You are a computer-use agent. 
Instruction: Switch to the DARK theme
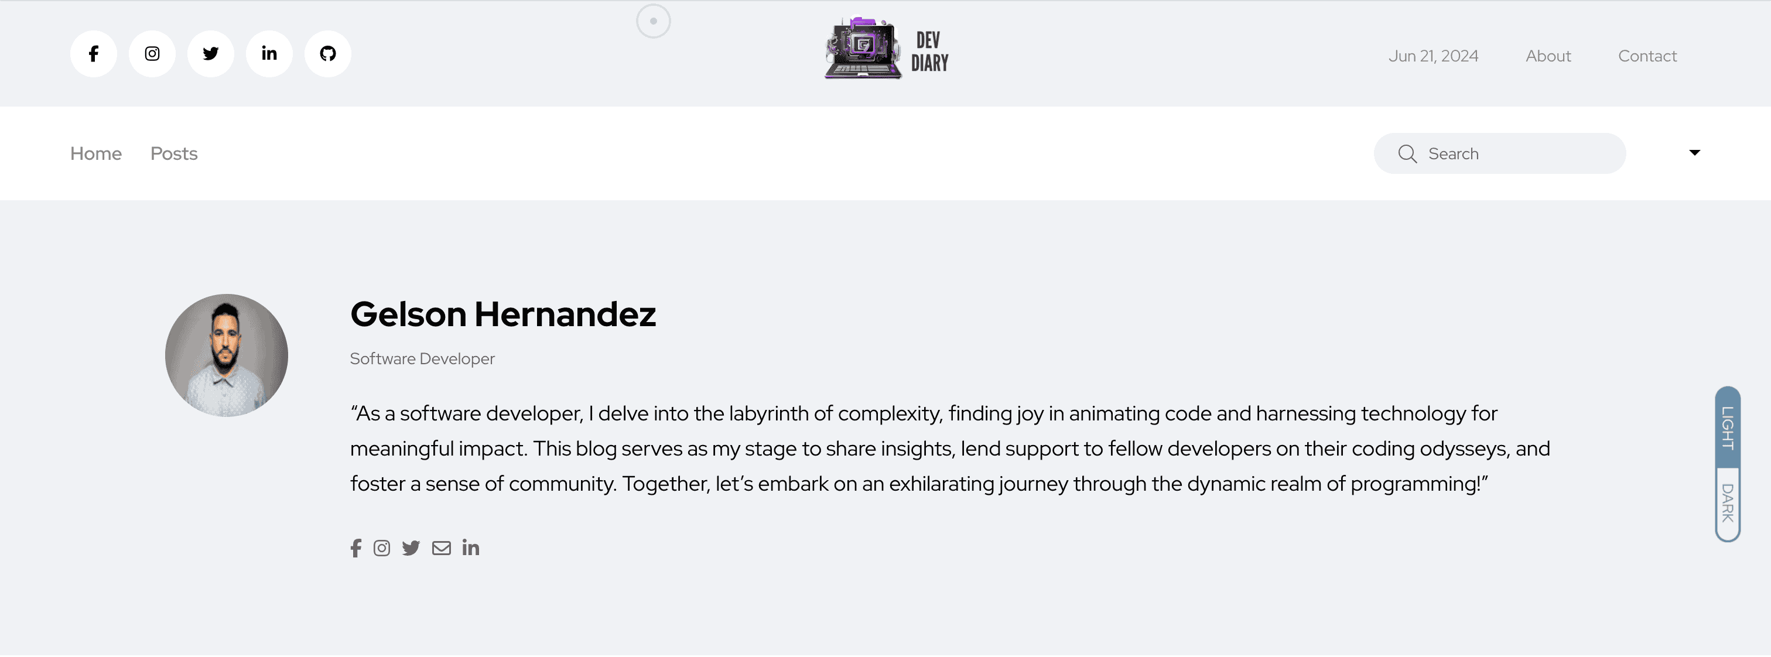click(x=1727, y=503)
